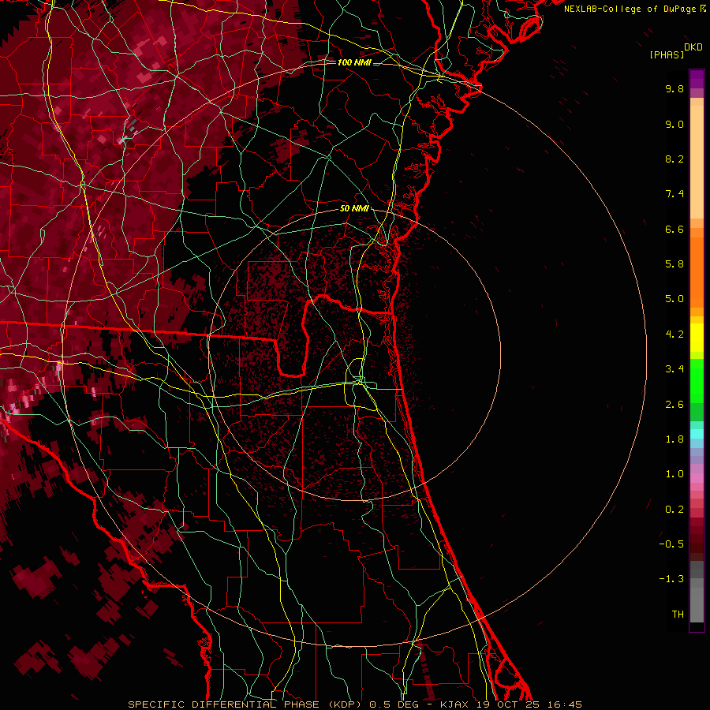The width and height of the screenshot is (710, 710).
Task: Click the 50 NMI range ring label
Action: pos(354,208)
